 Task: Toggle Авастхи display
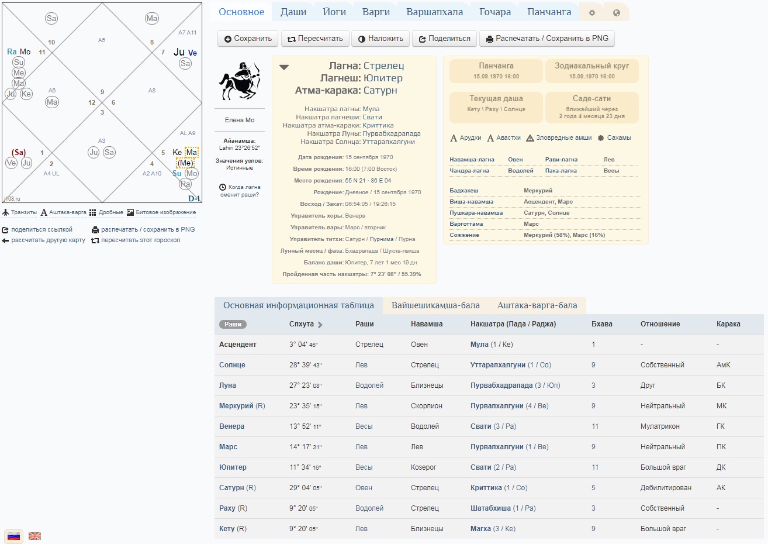point(504,138)
